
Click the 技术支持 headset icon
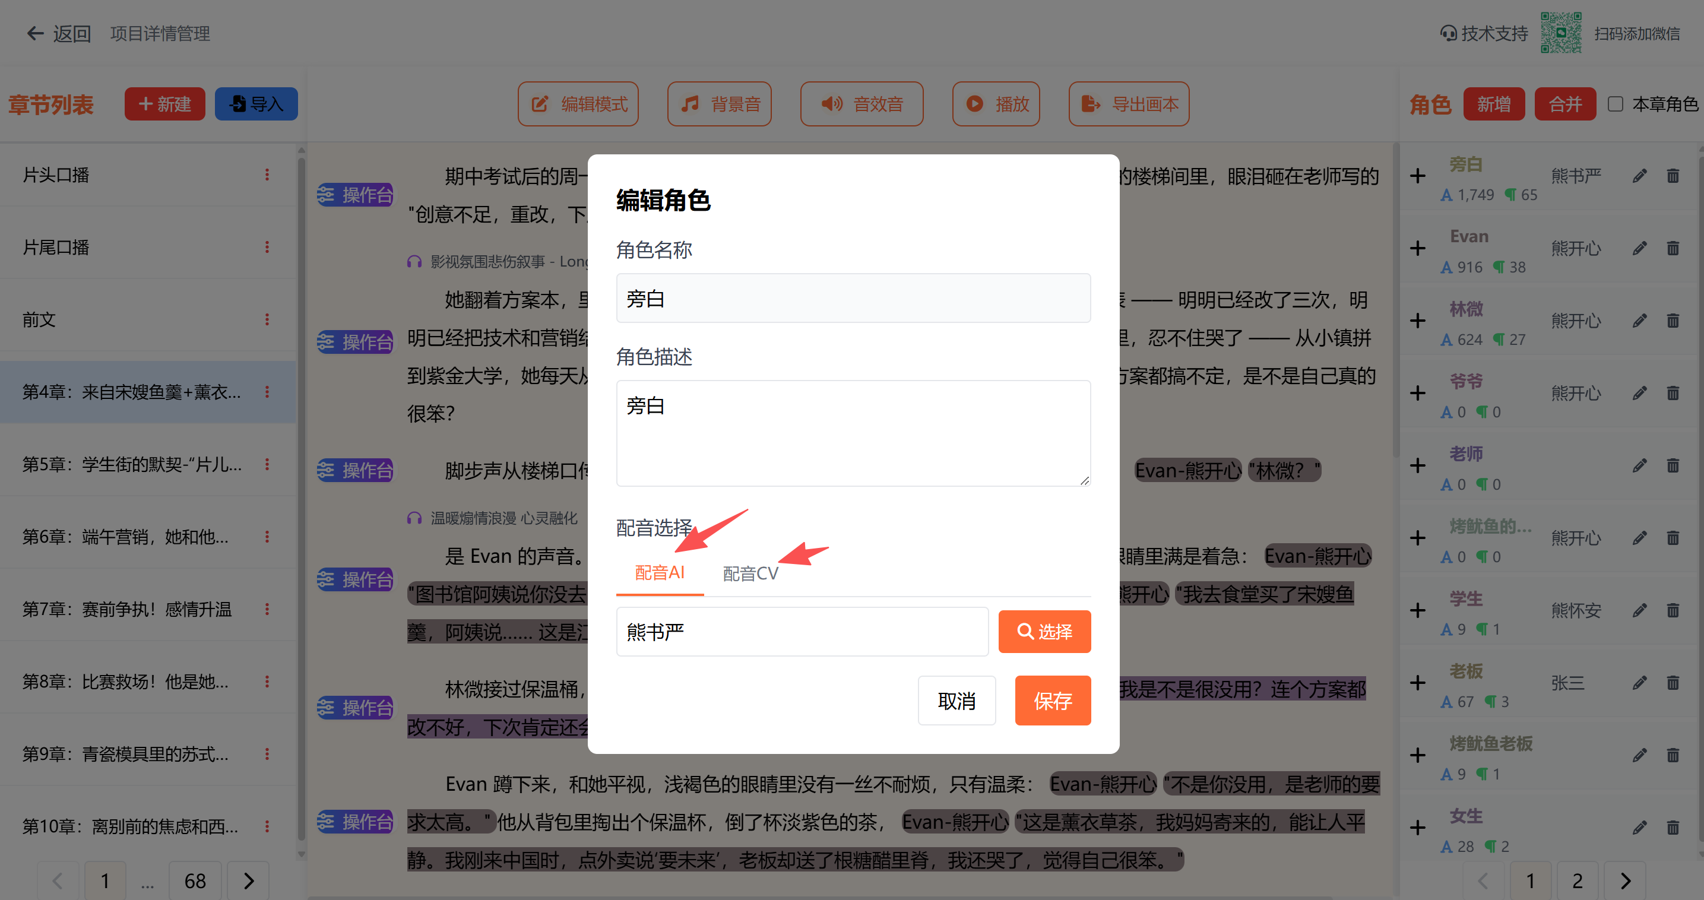tap(1449, 33)
